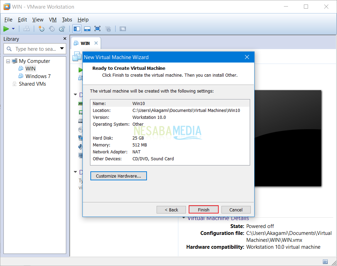Select My Computer in the library tree
The image size is (337, 266).
click(x=34, y=61)
